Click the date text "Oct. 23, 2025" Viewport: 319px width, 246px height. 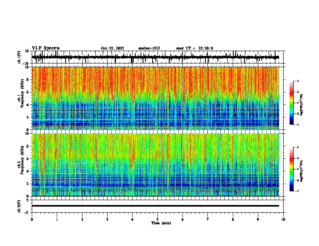[112, 48]
